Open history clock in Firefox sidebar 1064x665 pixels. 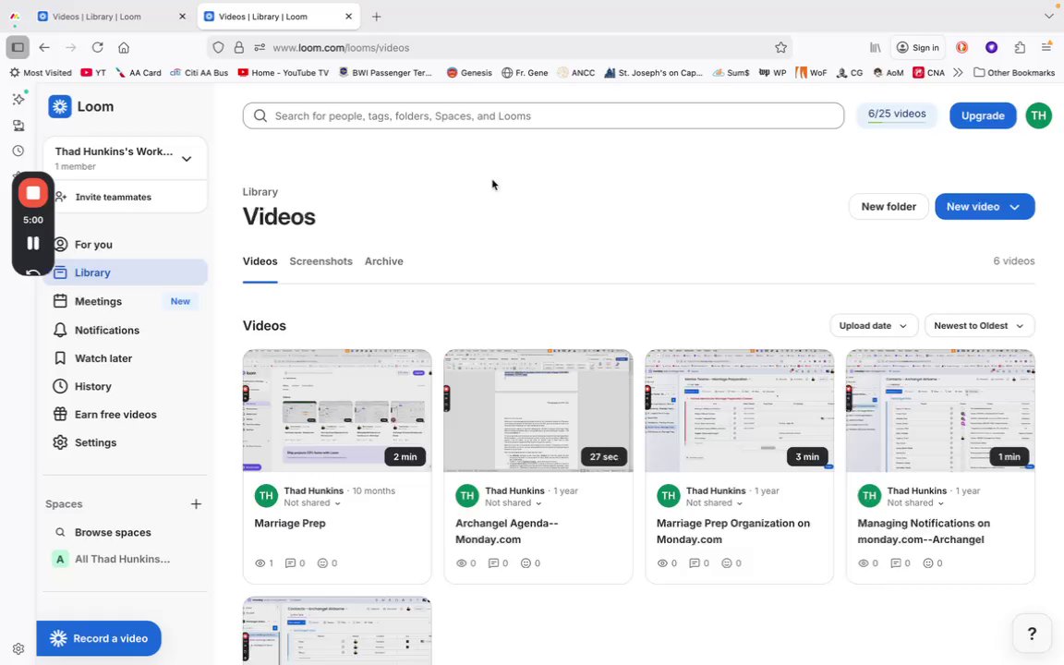coord(18,151)
